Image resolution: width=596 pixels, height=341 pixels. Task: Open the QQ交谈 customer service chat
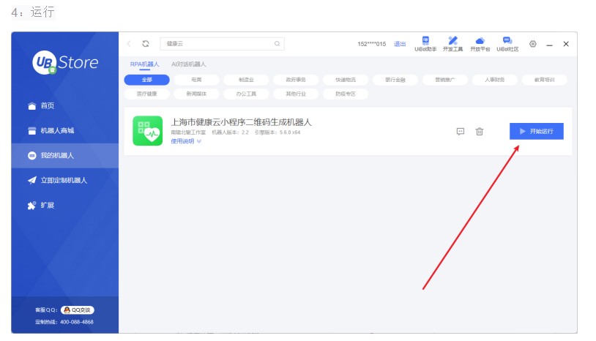click(77, 310)
